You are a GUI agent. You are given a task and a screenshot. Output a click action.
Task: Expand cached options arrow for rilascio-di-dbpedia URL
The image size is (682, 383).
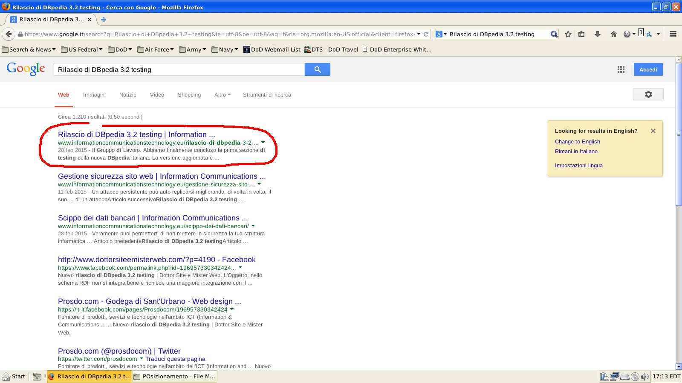point(263,143)
